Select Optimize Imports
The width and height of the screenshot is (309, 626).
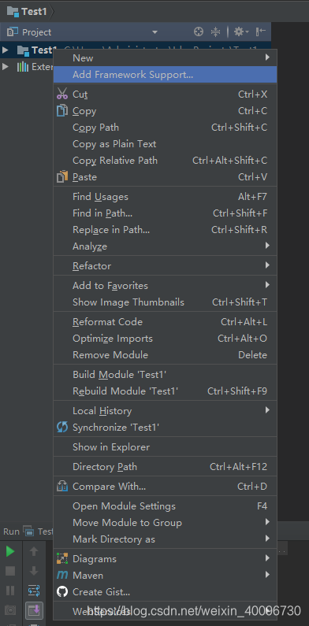[x=165, y=339]
